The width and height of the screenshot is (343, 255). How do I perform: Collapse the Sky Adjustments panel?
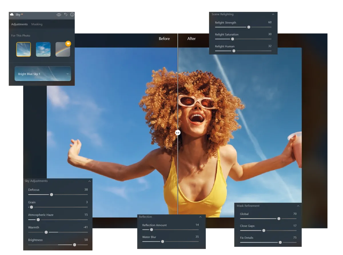coord(89,181)
